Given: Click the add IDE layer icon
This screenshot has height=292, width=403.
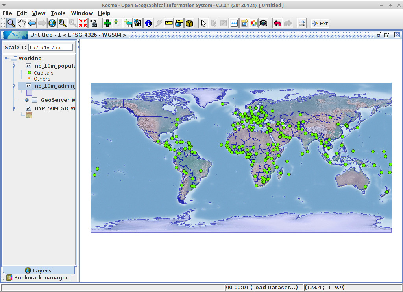Looking at the screenshot, I should 117,23.
